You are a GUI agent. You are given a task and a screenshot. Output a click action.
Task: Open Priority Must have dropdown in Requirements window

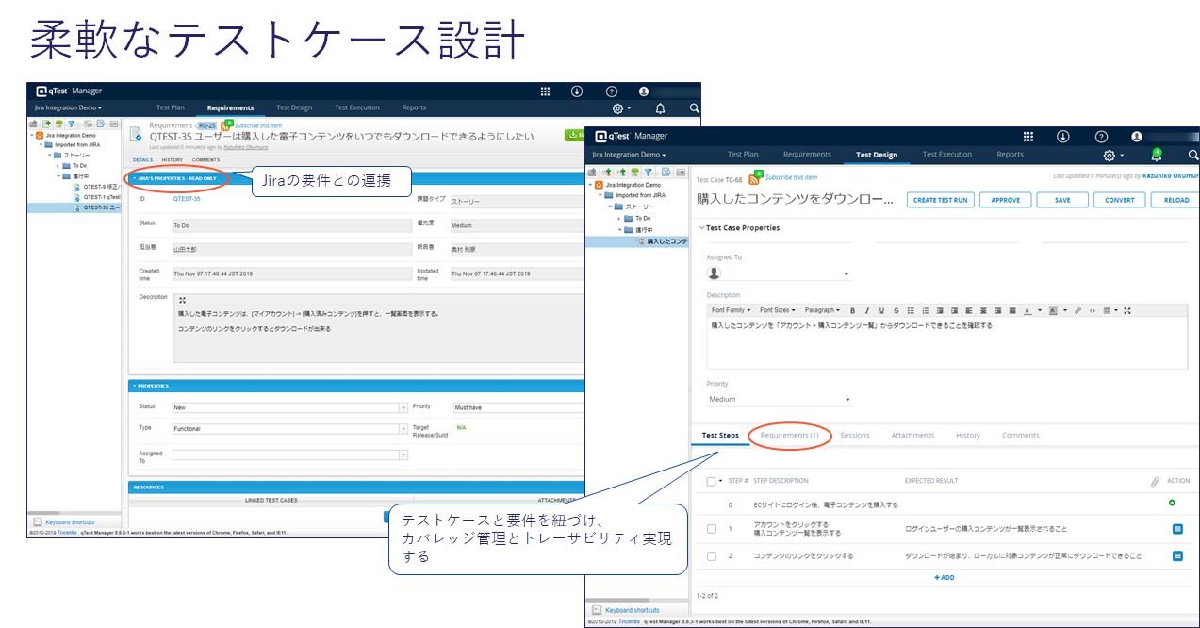518,408
